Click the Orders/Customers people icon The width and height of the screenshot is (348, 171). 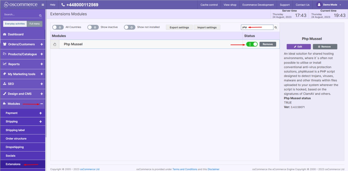coord(5,44)
